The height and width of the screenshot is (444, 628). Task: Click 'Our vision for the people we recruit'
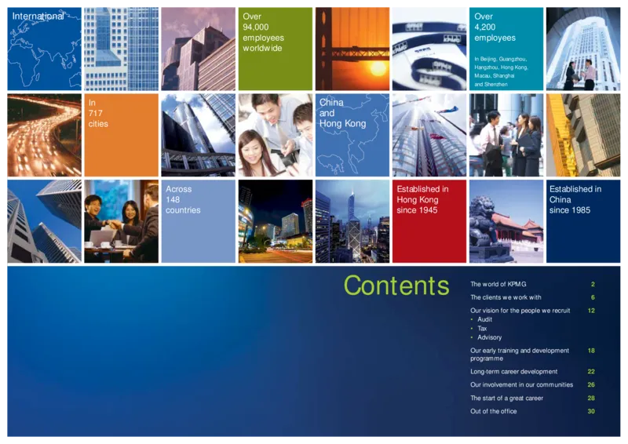(x=520, y=311)
